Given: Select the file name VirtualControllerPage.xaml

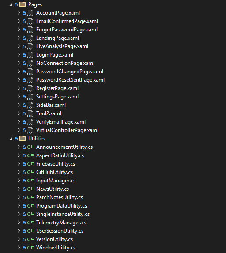Looking at the screenshot, I should 67,130.
